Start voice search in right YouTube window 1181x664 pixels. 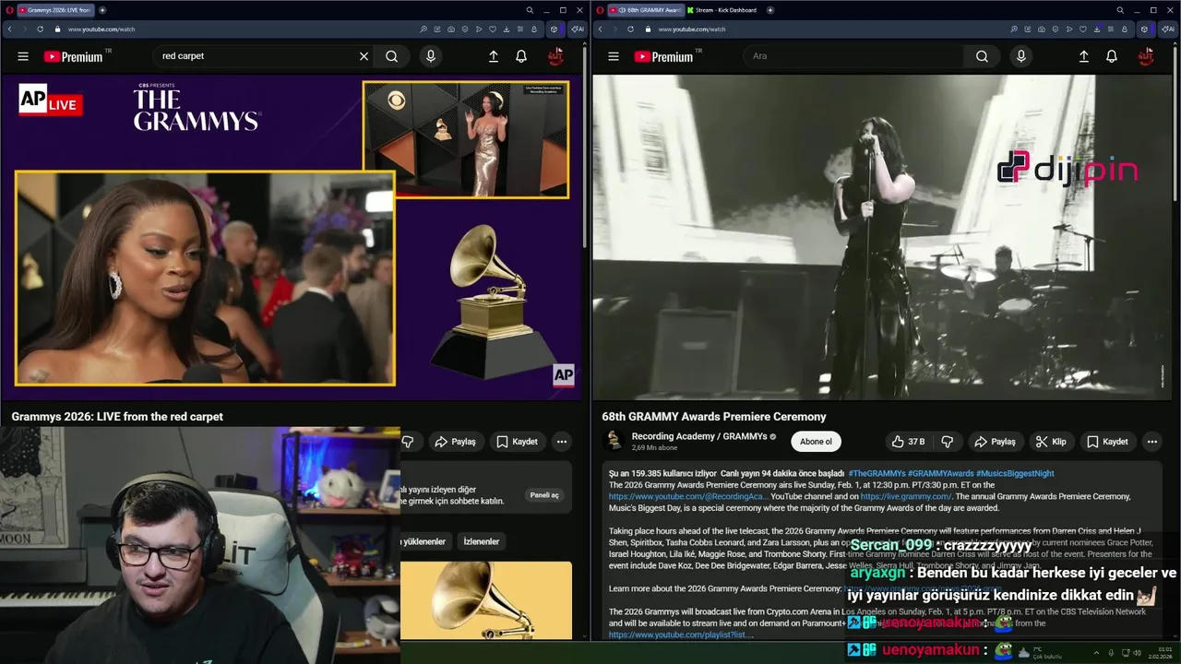coord(1020,56)
